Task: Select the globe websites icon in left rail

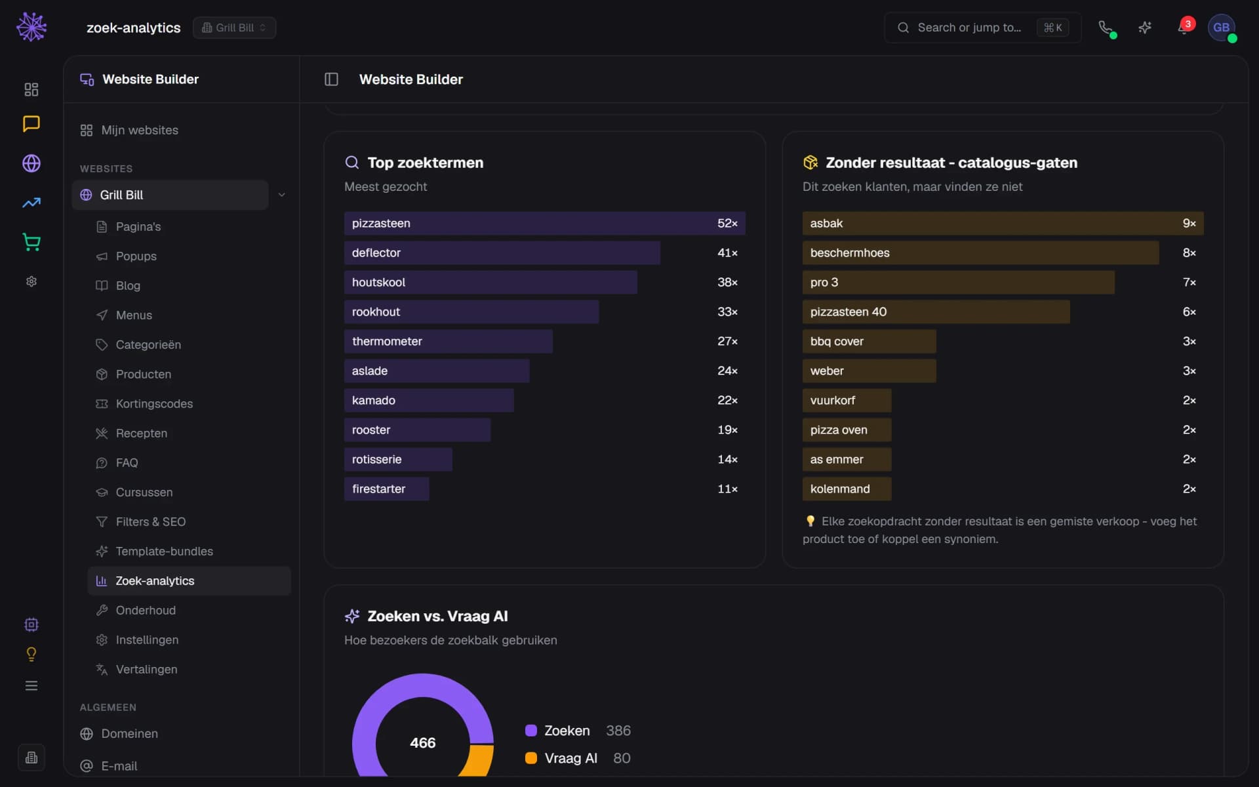Action: (x=31, y=163)
